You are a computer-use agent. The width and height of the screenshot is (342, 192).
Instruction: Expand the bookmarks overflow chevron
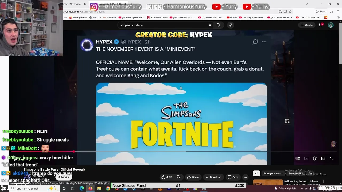pos(338,18)
